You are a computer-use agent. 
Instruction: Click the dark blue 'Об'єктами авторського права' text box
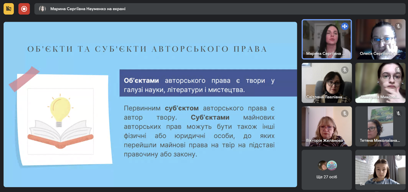(208, 83)
